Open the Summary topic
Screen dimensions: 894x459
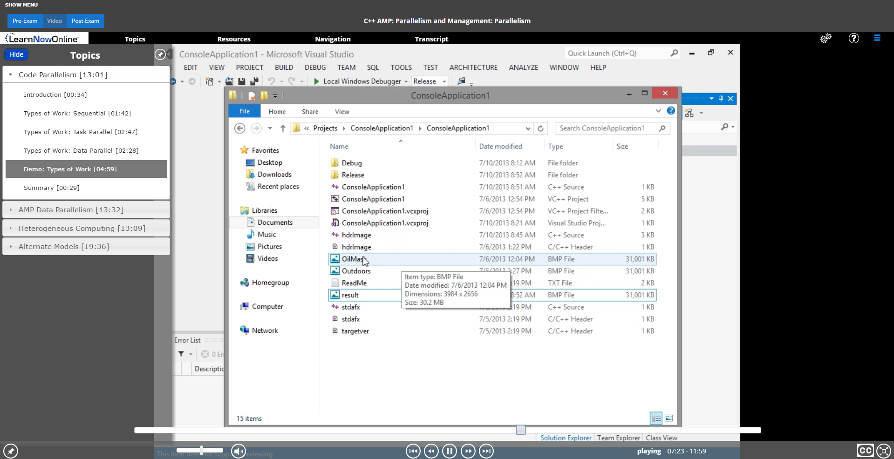tap(51, 188)
